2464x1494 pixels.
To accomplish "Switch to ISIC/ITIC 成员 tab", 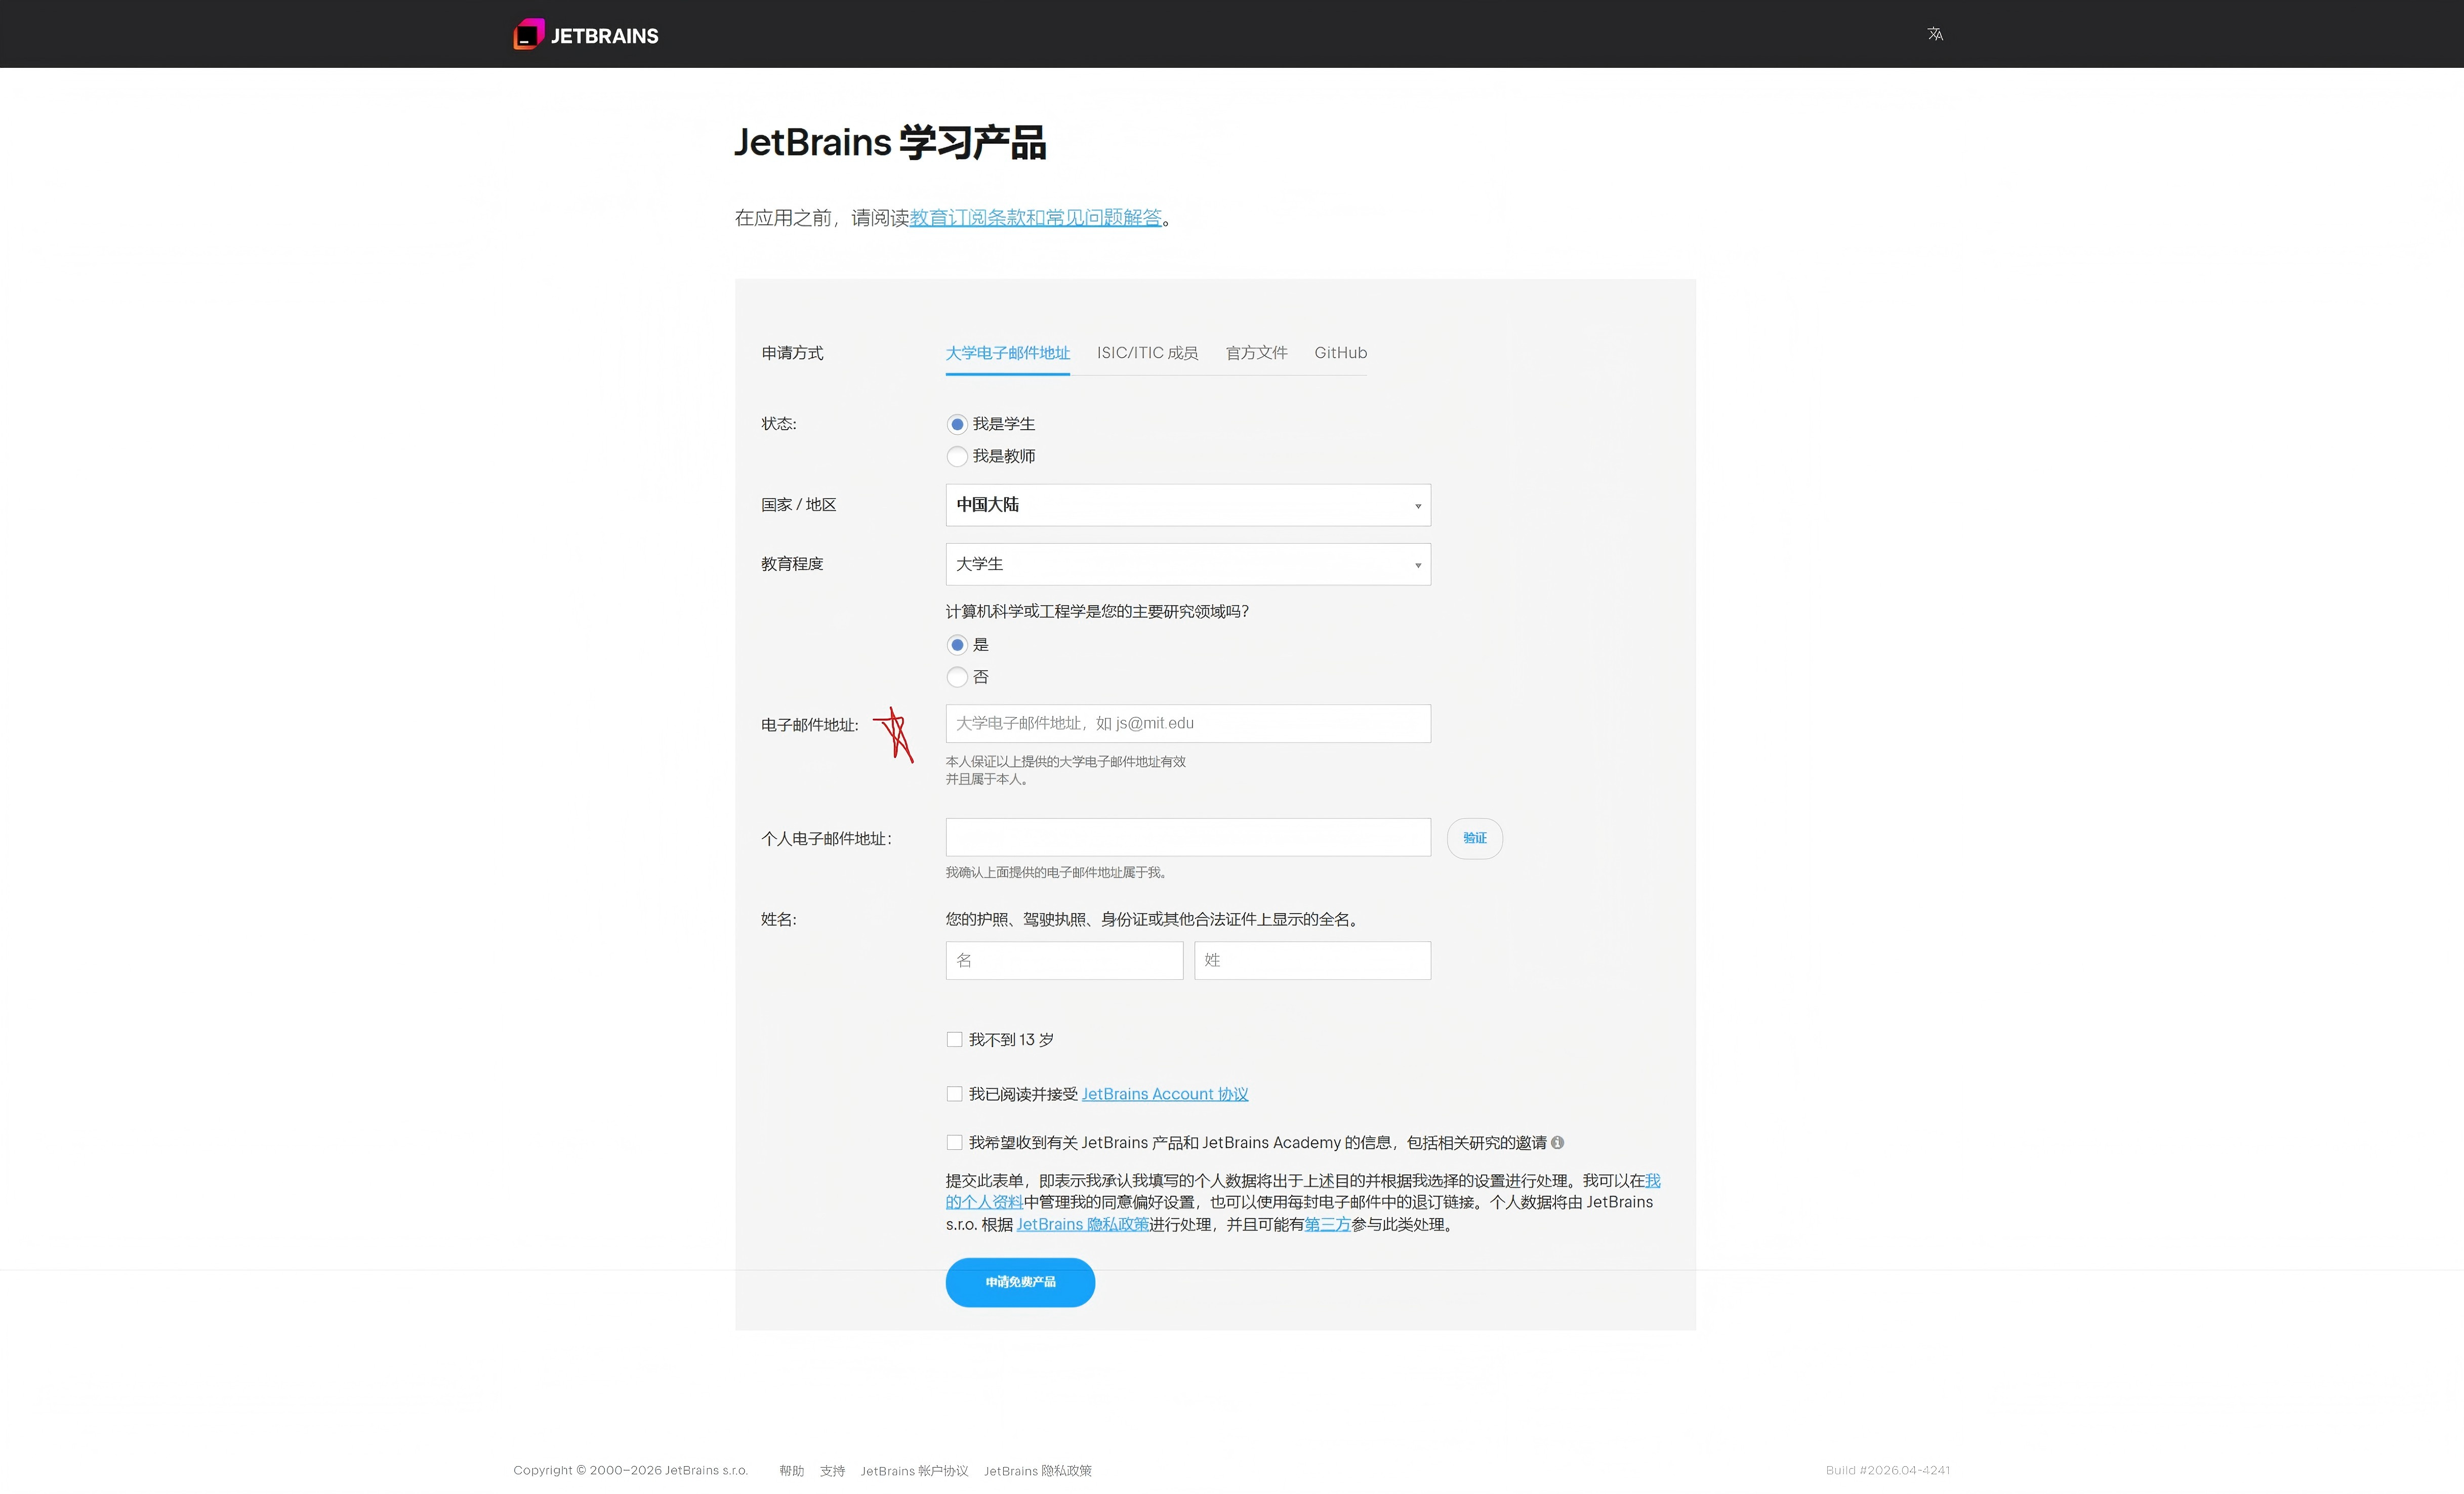I will pyautogui.click(x=1147, y=353).
